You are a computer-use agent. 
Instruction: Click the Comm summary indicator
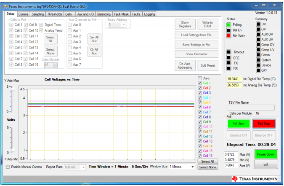click(x=258, y=55)
